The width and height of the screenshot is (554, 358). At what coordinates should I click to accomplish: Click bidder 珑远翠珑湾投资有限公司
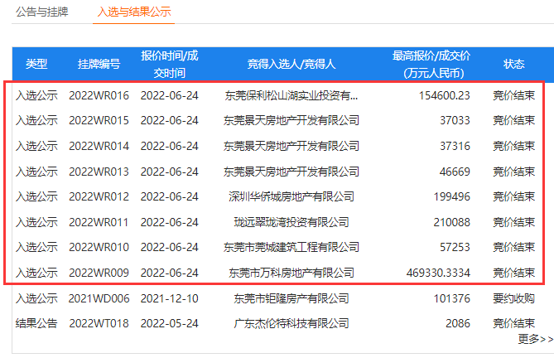[x=291, y=222]
